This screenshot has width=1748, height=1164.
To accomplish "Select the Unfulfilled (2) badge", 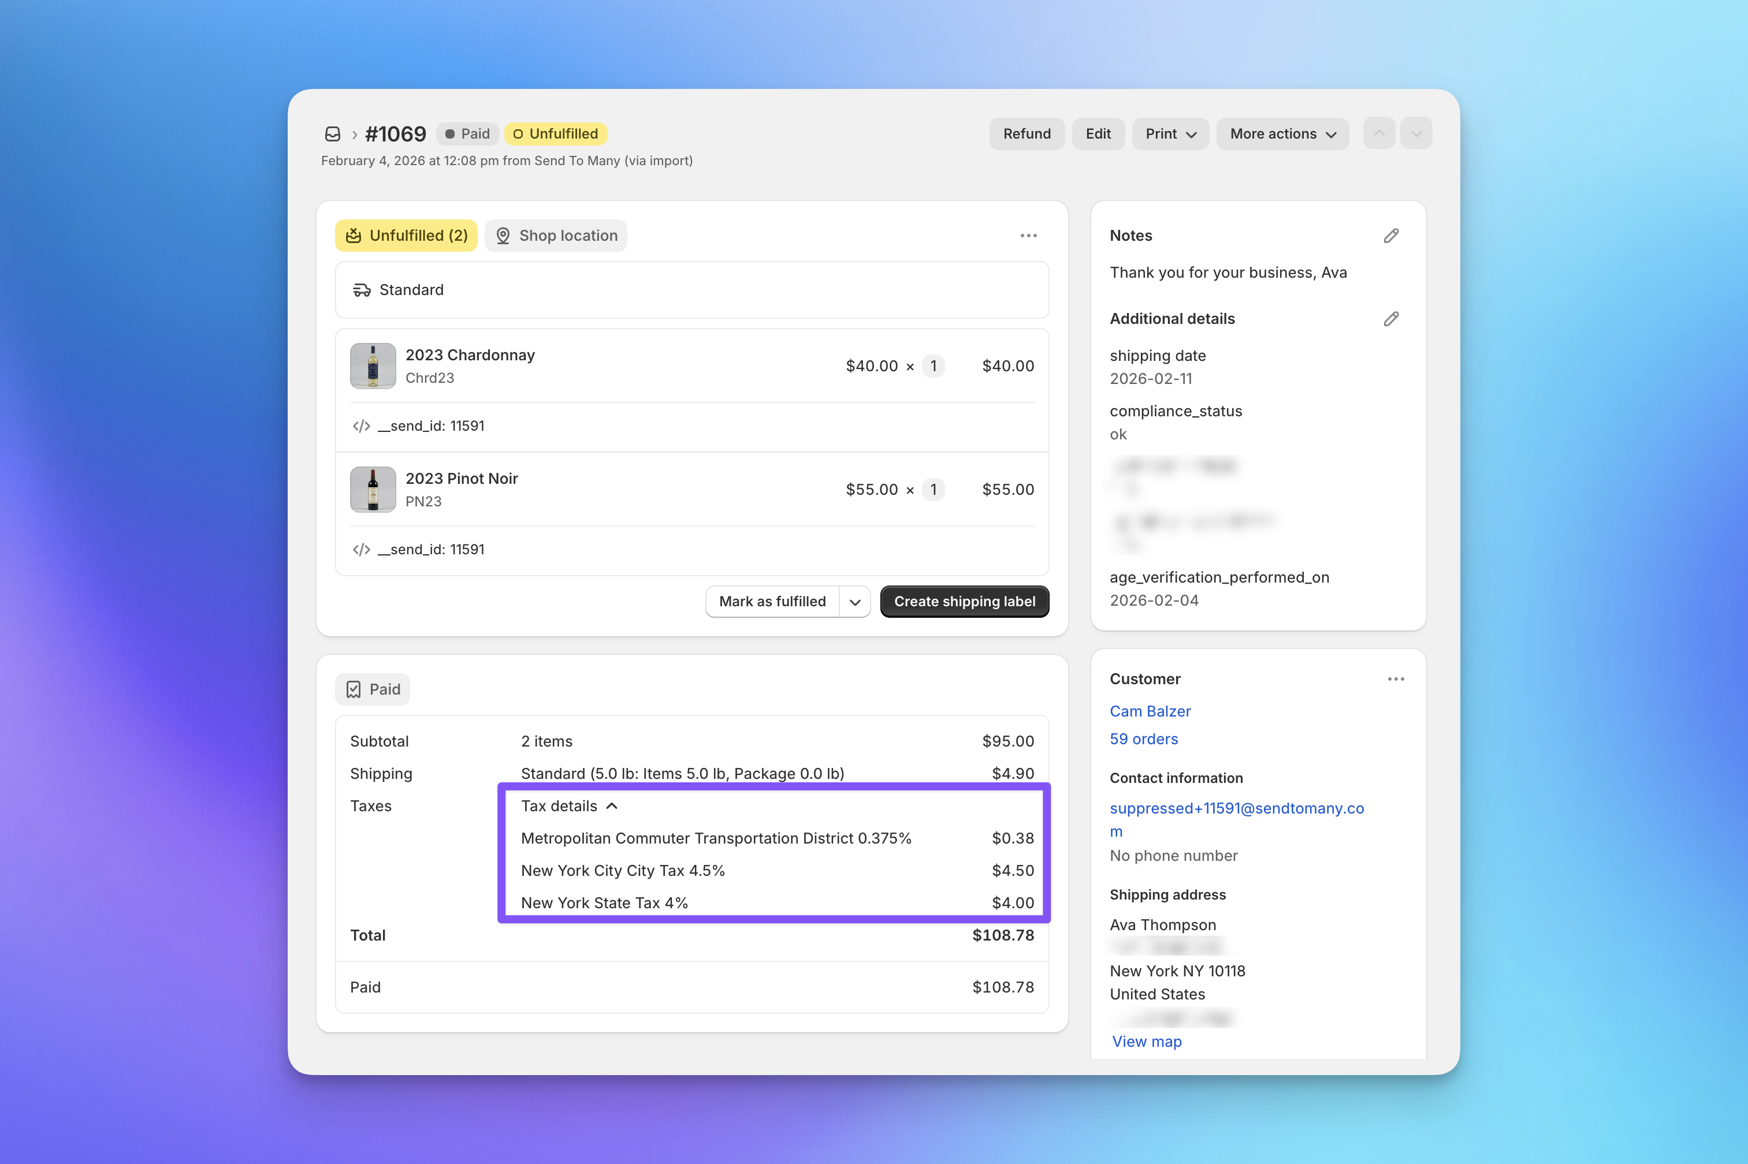I will click(406, 236).
